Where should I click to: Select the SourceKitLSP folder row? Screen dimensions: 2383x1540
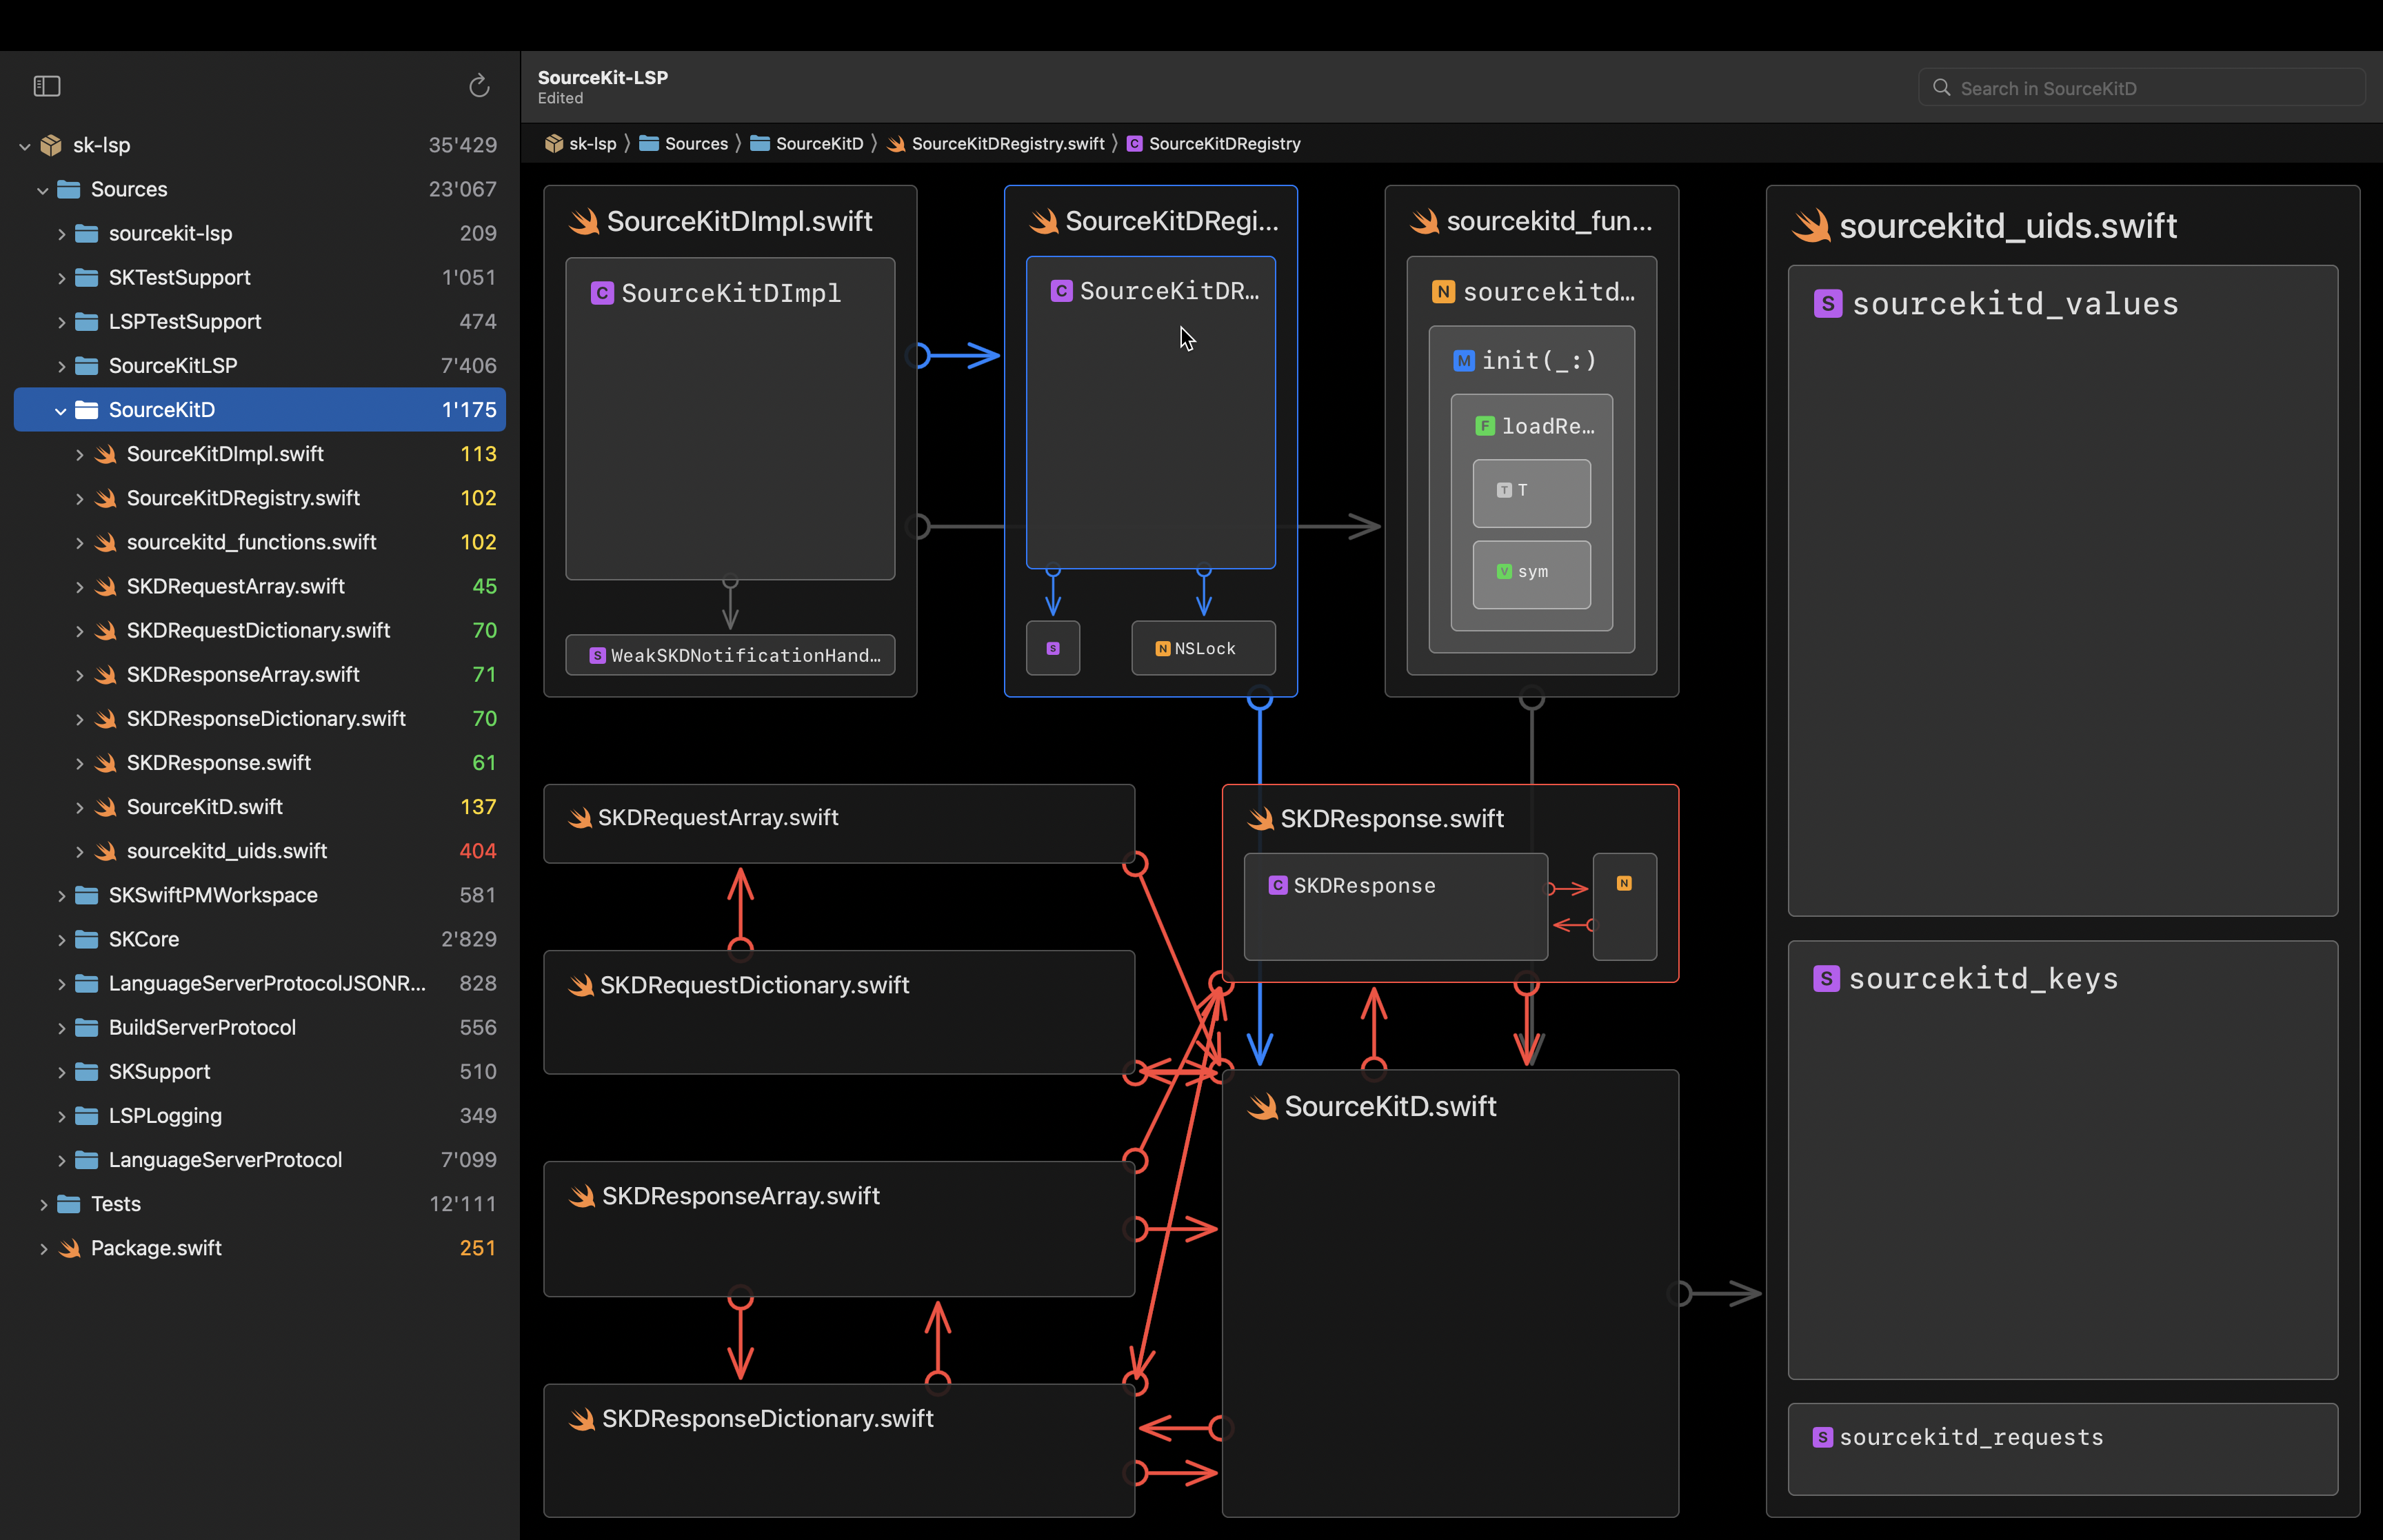coord(260,366)
